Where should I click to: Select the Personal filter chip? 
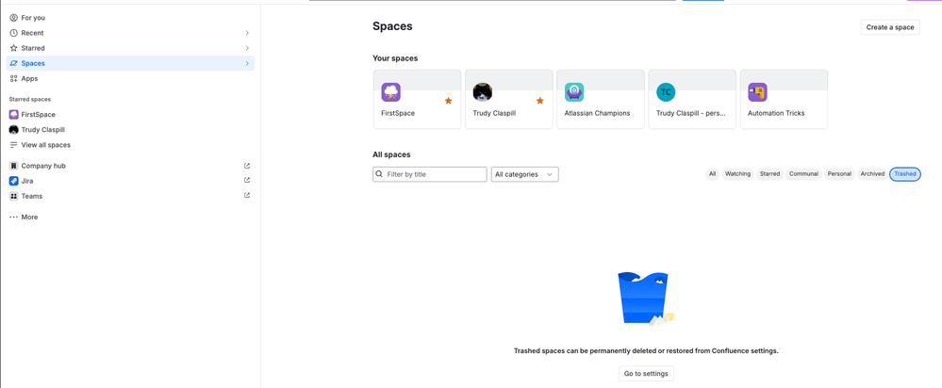point(839,174)
